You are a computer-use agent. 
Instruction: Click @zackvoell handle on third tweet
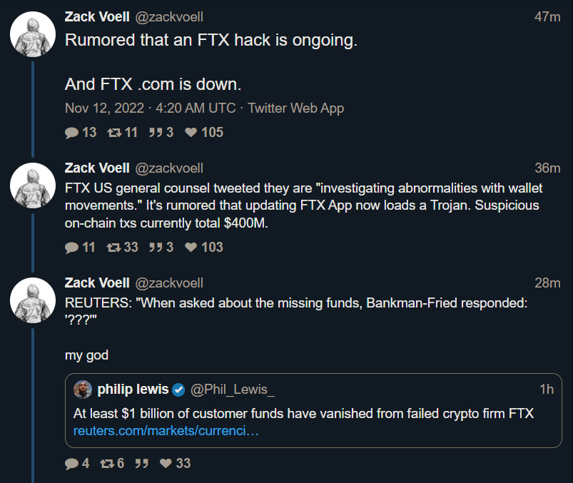(169, 283)
